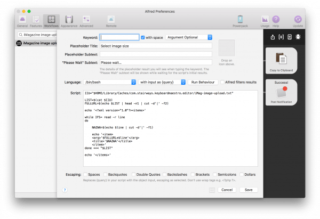Image resolution: width=320 pixels, height=219 pixels.
Task: Click the help question mark in dialog
Action: 65,190
